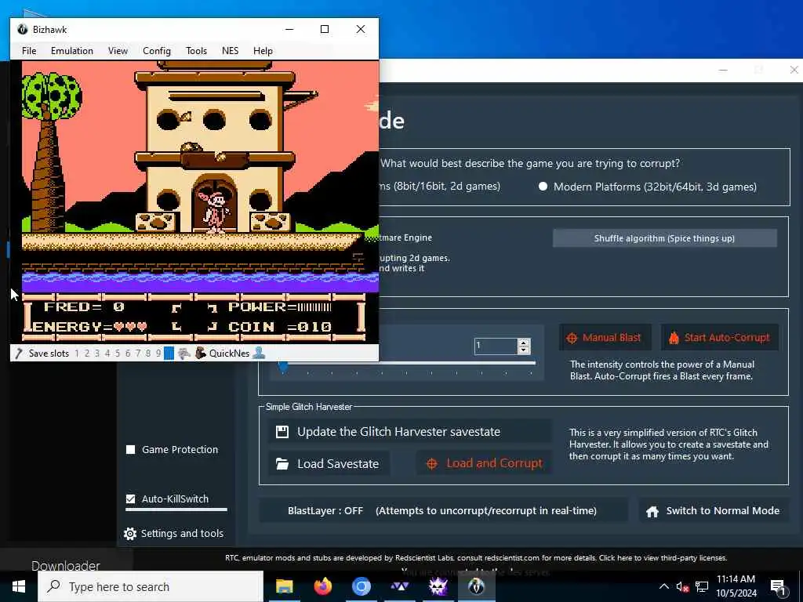
Task: Open the Emulation menu
Action: click(x=71, y=51)
